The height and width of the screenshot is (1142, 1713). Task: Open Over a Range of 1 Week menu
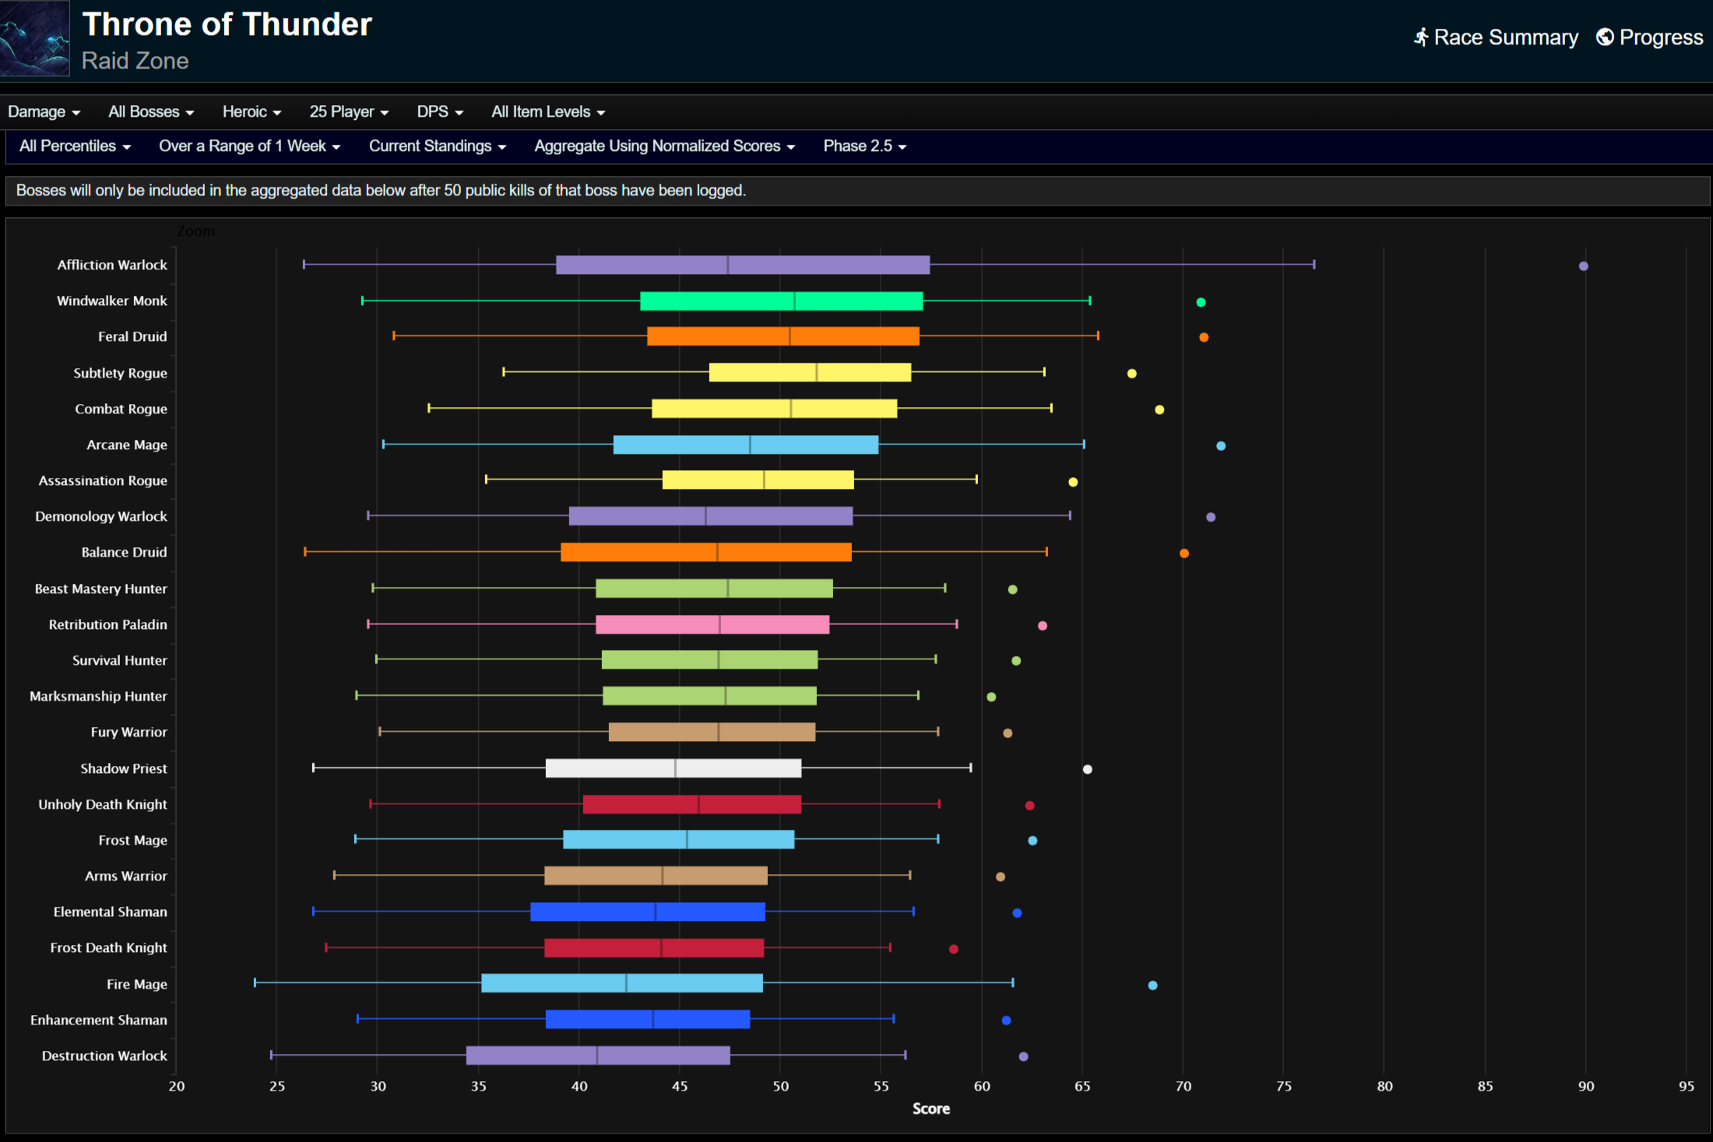pyautogui.click(x=249, y=146)
